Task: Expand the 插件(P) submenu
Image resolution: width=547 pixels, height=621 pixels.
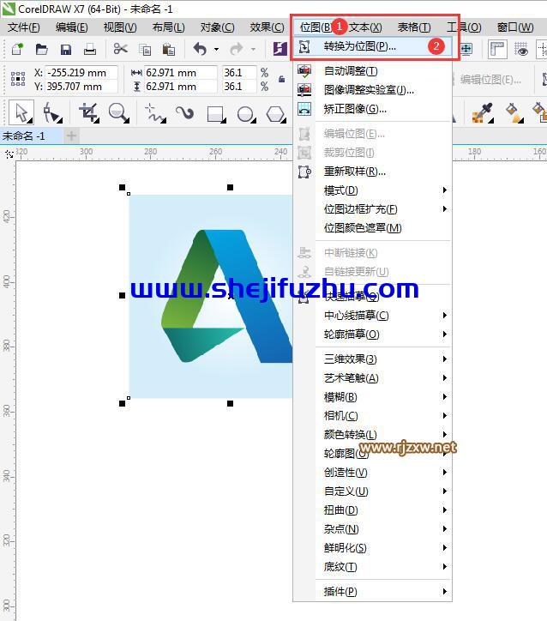Action: tap(444, 591)
